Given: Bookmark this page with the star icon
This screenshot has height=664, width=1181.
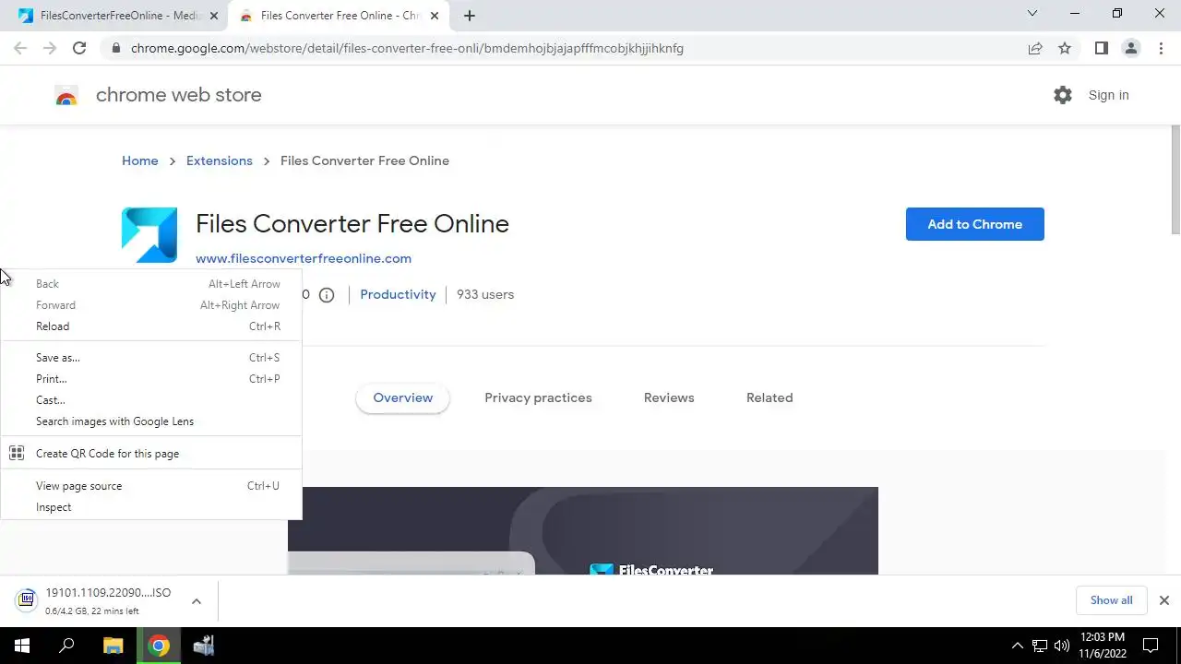Looking at the screenshot, I should tap(1065, 48).
